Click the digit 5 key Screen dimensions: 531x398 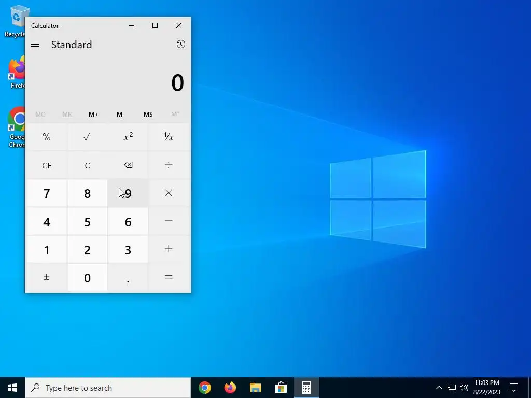point(87,221)
